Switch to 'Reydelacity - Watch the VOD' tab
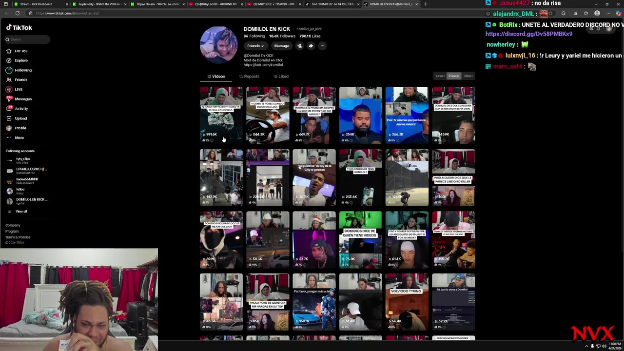Image resolution: width=624 pixels, height=351 pixels. tap(99, 4)
